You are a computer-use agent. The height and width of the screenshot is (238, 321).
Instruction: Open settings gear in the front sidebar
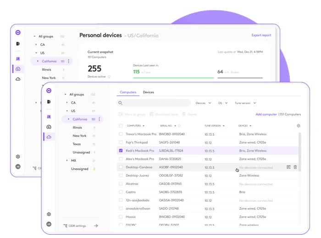click(x=49, y=214)
